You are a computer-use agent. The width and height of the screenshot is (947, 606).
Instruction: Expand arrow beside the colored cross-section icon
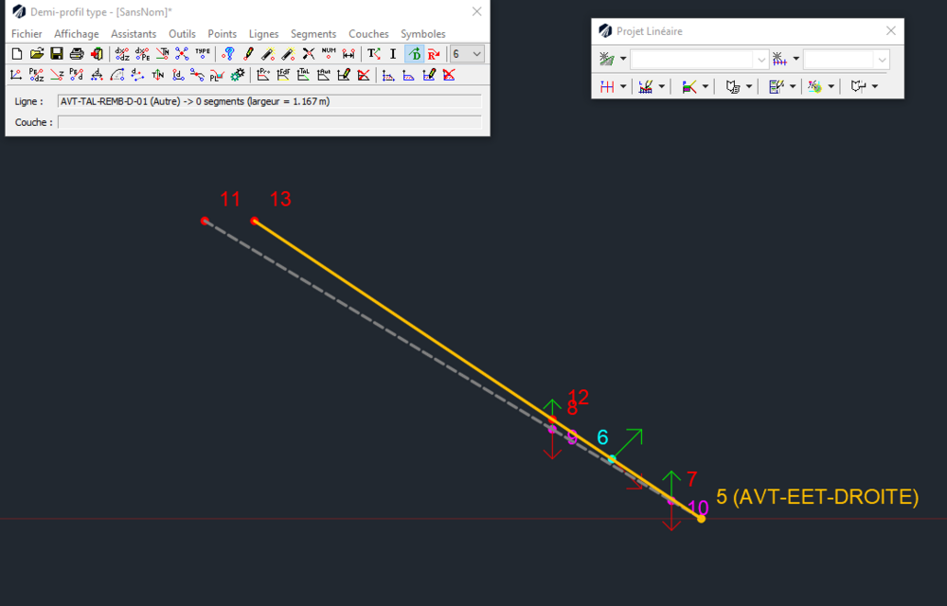(x=706, y=87)
